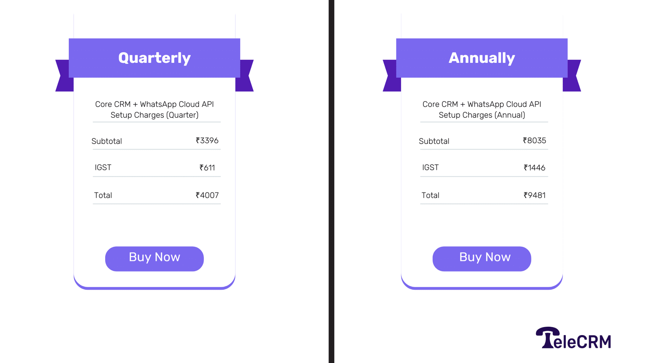Click the Quarterly Total ₹4007 value
Viewport: 647px width, 363px height.
click(x=207, y=195)
